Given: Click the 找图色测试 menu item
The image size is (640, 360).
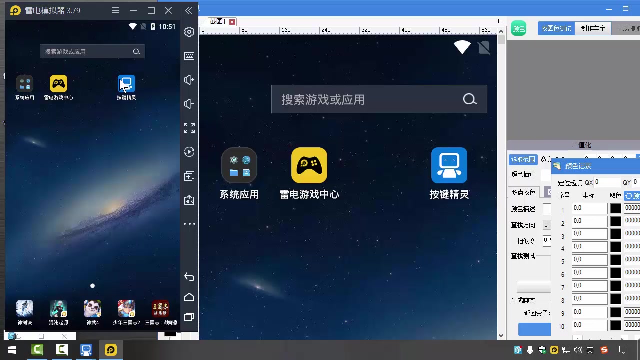Looking at the screenshot, I should (556, 28).
